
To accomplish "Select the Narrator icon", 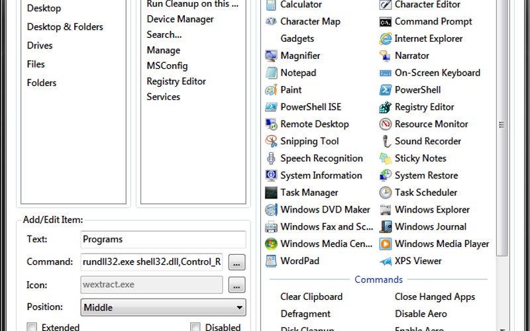I will click(386, 56).
